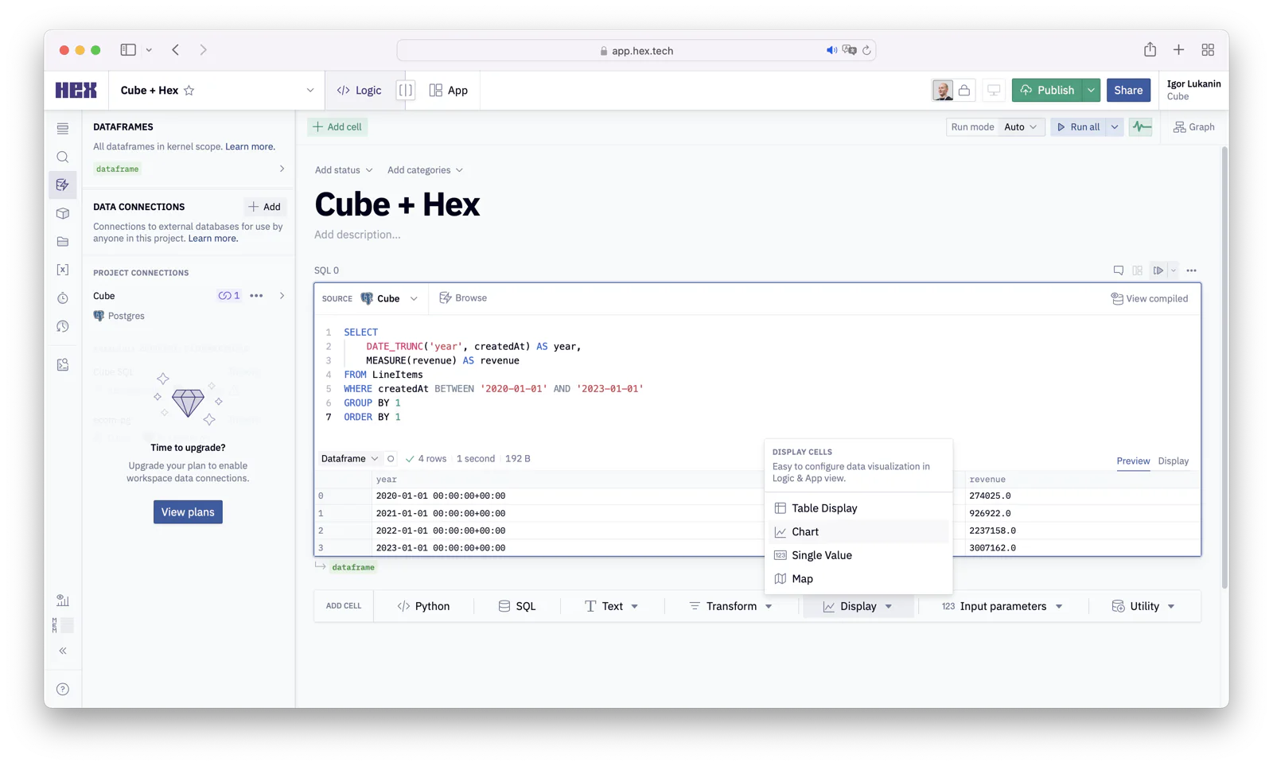The image size is (1273, 766).
Task: Click the user avatar in header
Action: [943, 90]
